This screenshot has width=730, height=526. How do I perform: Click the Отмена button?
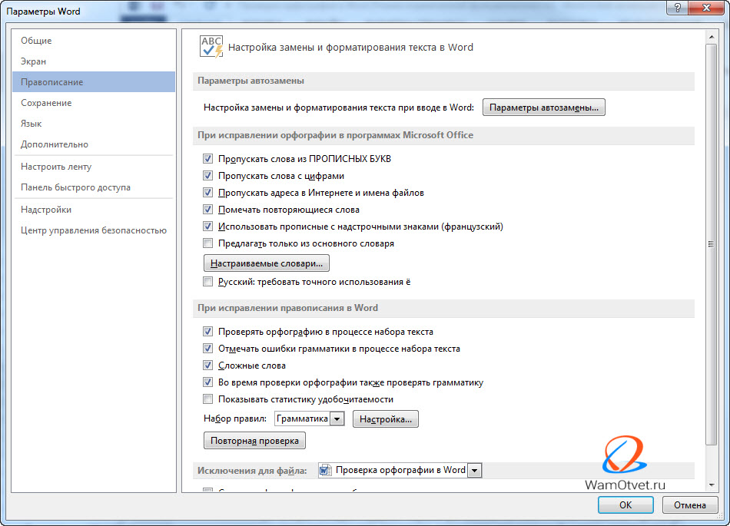[689, 505]
